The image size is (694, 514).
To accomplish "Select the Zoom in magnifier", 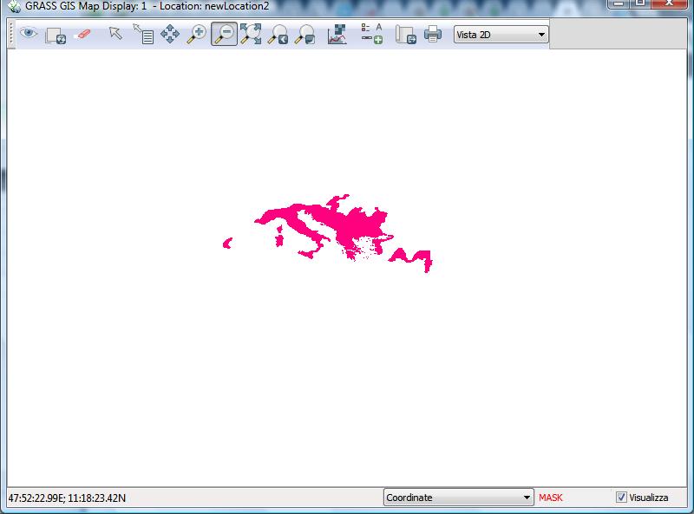I will pyautogui.click(x=197, y=35).
